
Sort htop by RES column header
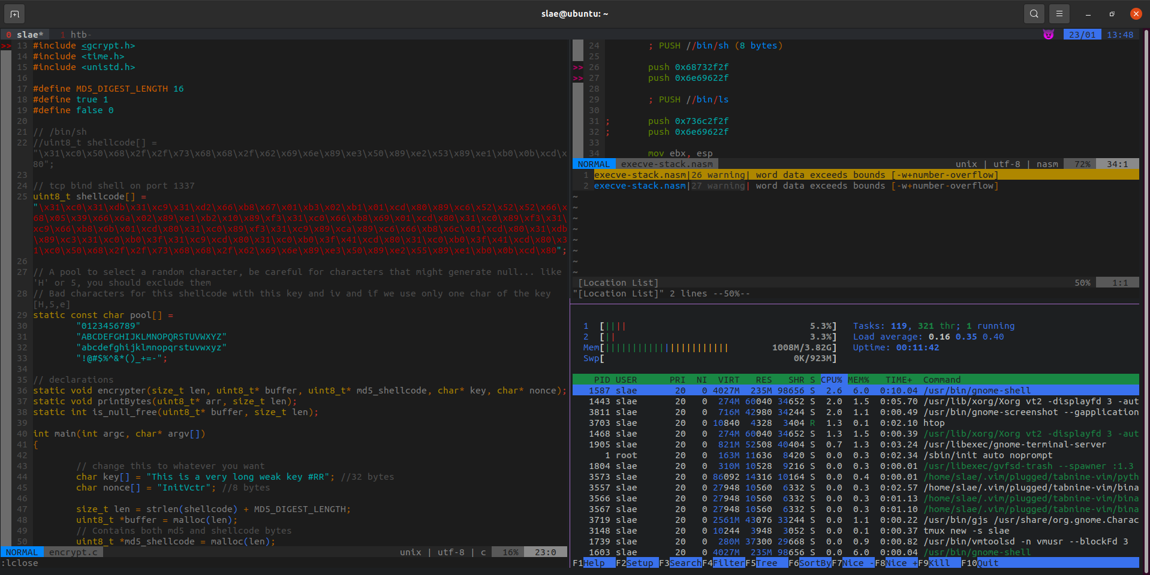click(x=764, y=380)
